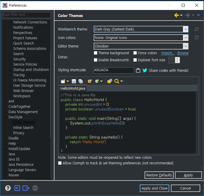Click the Open Type folder icon
The height and width of the screenshot is (196, 204).
[109, 81]
